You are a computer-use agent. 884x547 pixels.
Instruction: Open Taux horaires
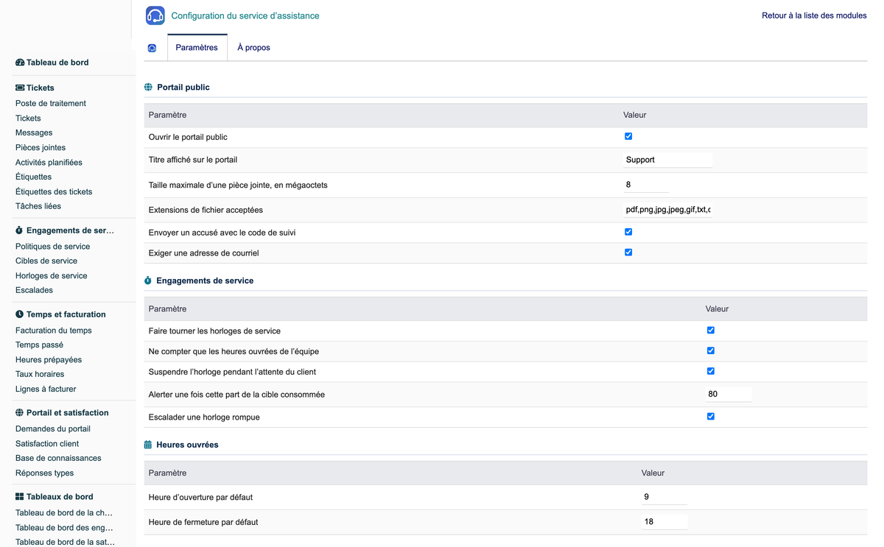tap(40, 374)
